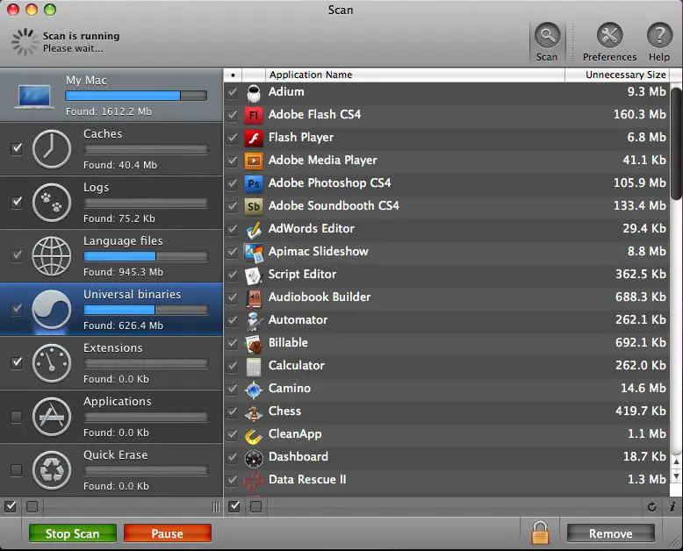Click the CleanApp icon

[x=254, y=435]
